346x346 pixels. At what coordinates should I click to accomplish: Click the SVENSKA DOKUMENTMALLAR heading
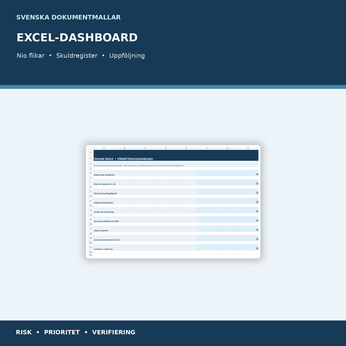pos(68,17)
